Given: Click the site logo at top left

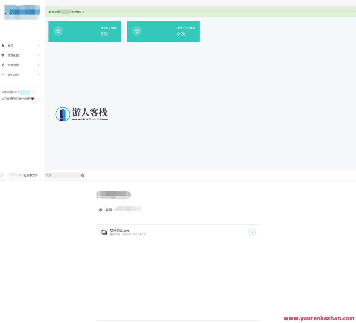Looking at the screenshot, I should coord(21,12).
